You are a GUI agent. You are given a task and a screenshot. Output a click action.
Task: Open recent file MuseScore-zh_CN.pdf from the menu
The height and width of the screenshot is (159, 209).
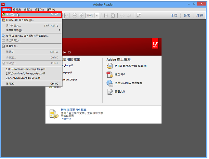click(32, 78)
